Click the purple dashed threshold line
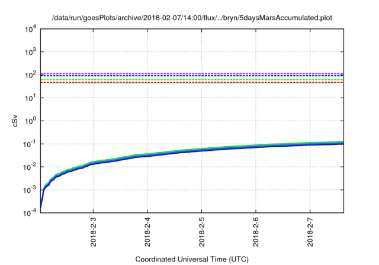 click(x=192, y=73)
